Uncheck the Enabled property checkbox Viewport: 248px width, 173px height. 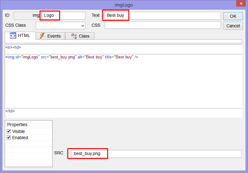[8, 138]
